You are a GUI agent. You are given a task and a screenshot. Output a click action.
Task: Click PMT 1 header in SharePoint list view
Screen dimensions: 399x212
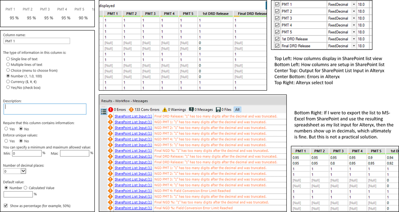tap(10, 9)
